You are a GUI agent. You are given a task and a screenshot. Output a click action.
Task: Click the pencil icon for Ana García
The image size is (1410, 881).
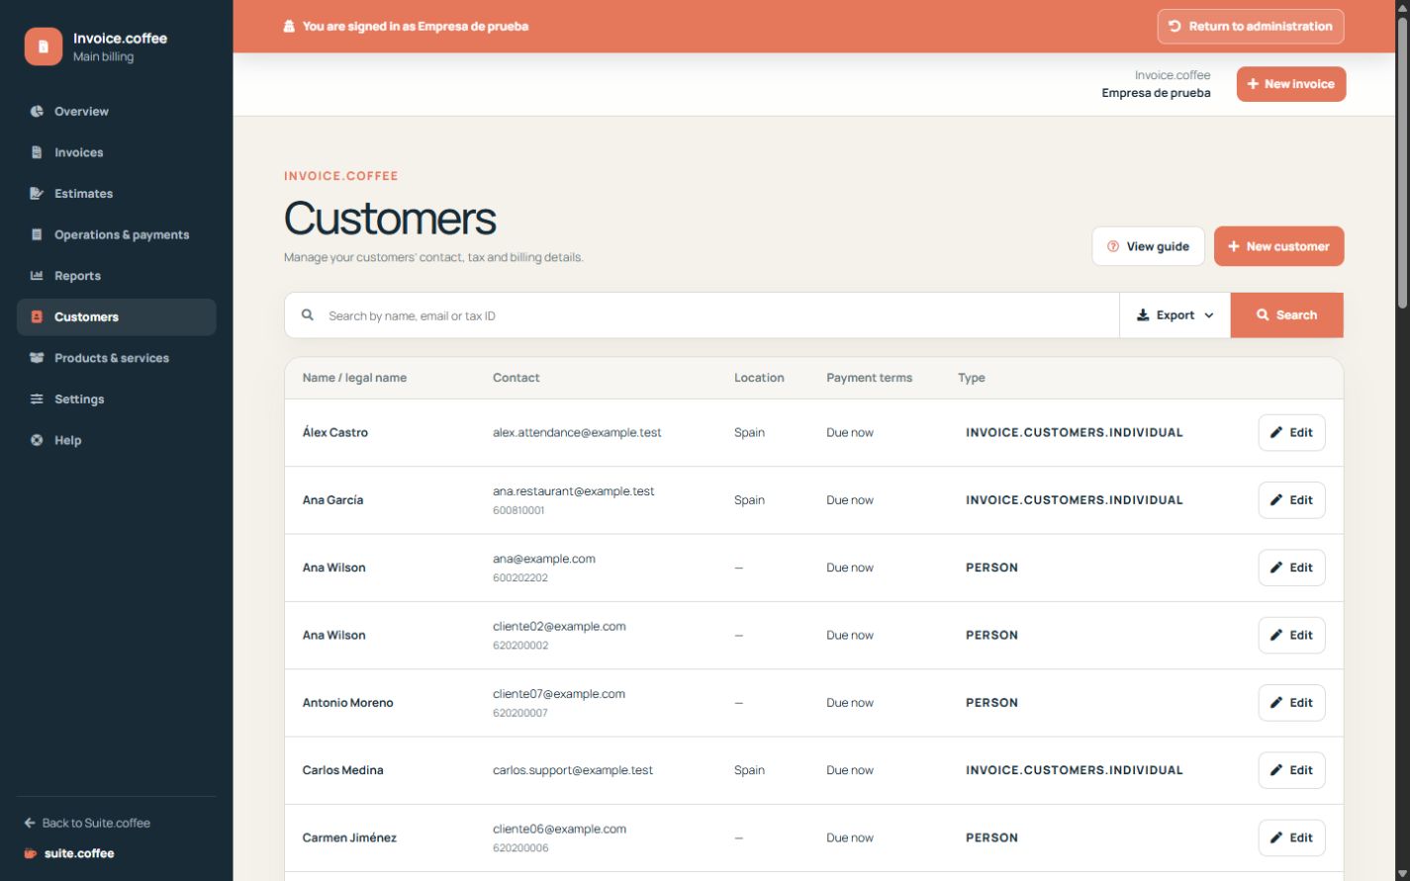1276,500
